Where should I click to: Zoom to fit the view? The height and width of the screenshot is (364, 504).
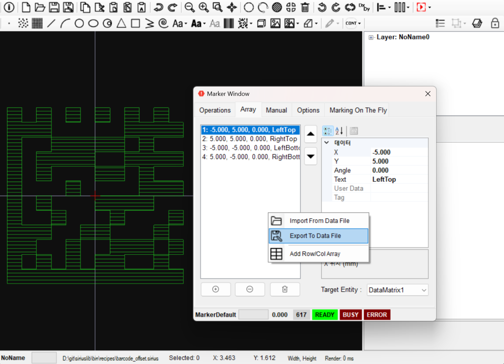pyautogui.click(x=218, y=7)
